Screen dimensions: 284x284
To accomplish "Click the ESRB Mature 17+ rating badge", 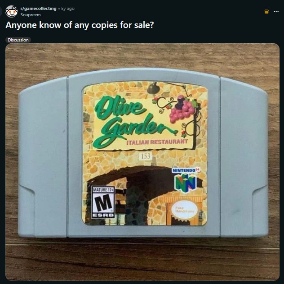I will click(103, 202).
